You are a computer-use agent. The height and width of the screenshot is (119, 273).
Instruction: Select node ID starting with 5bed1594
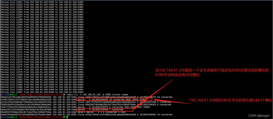coord(26,114)
